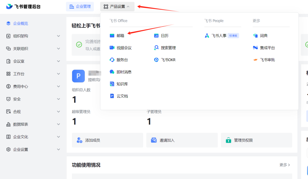Switch to the 企业管理 tab
The width and height of the screenshot is (308, 179).
click(x=80, y=7)
